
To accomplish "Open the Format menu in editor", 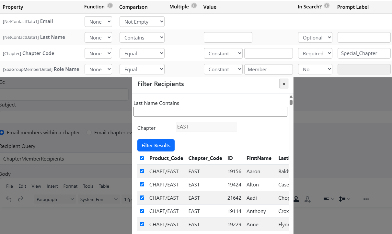I will pyautogui.click(x=70, y=186).
